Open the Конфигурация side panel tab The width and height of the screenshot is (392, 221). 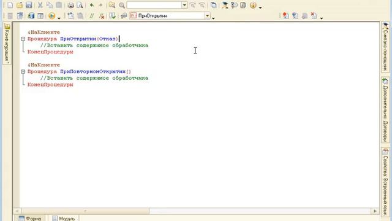tap(7, 44)
